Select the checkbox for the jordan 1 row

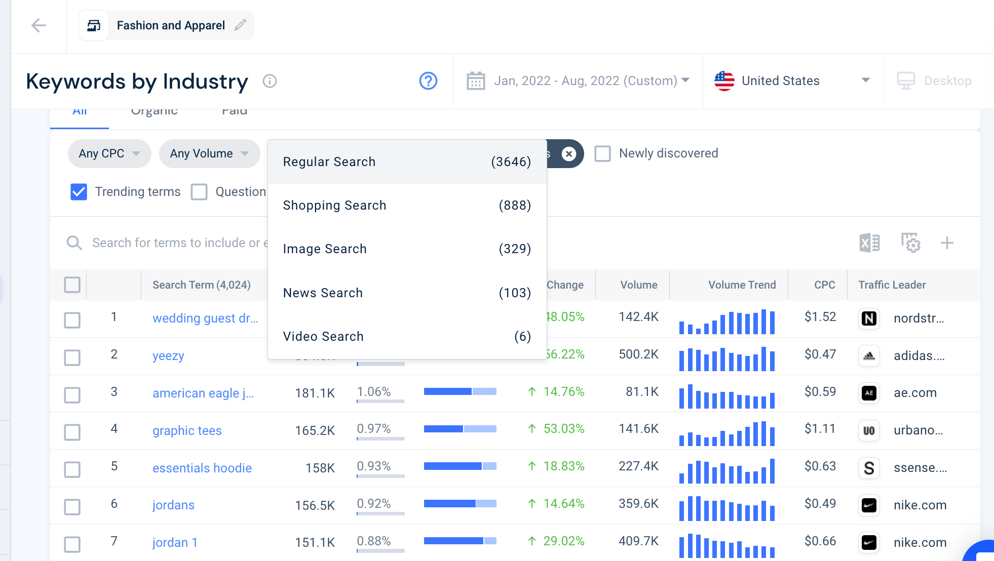[72, 544]
